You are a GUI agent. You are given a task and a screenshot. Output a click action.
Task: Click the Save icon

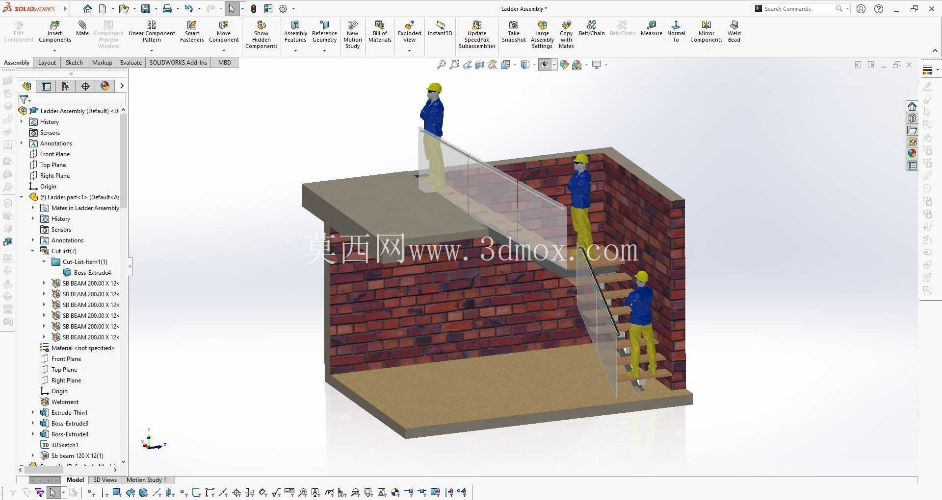(146, 9)
